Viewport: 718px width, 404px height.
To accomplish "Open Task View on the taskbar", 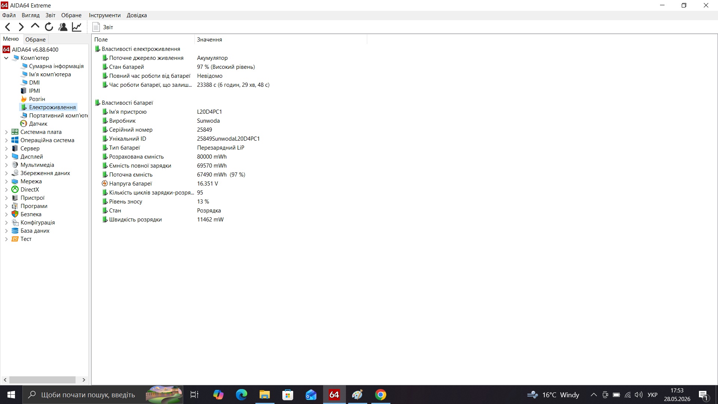I will tap(194, 395).
